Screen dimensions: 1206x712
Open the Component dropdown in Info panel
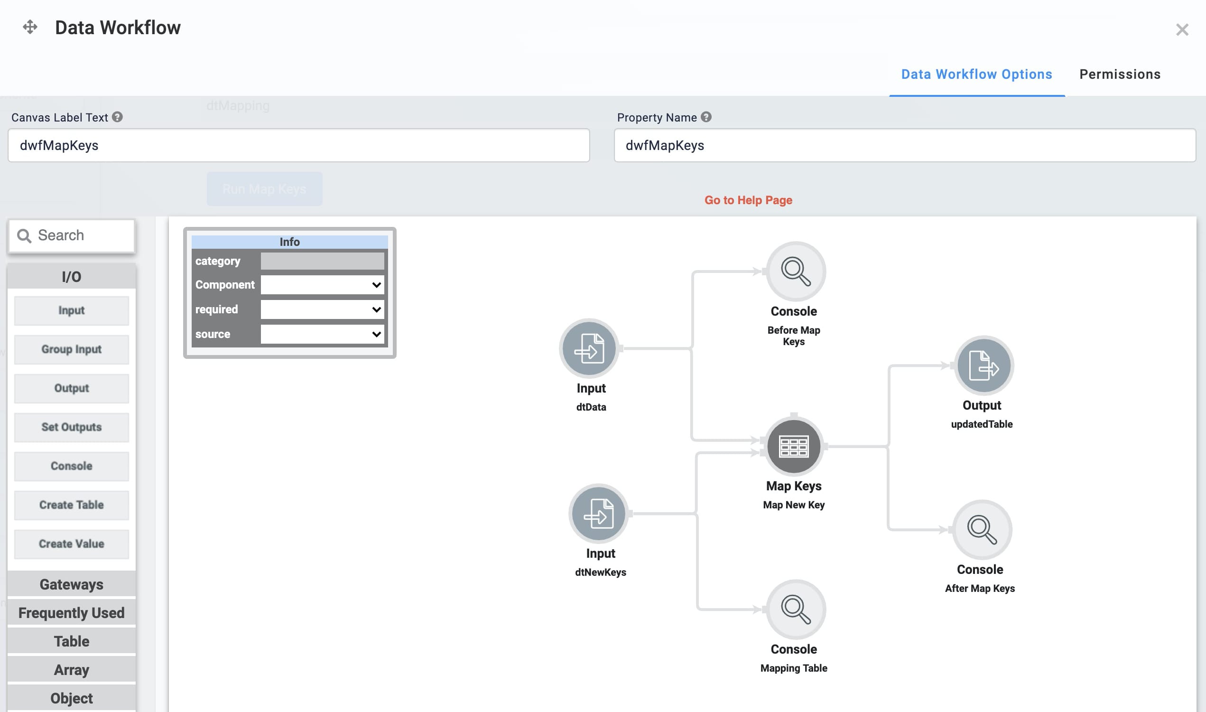click(x=322, y=284)
